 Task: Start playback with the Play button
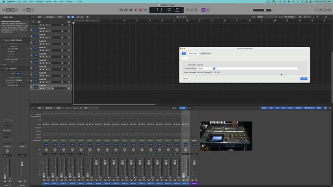(x=135, y=10)
